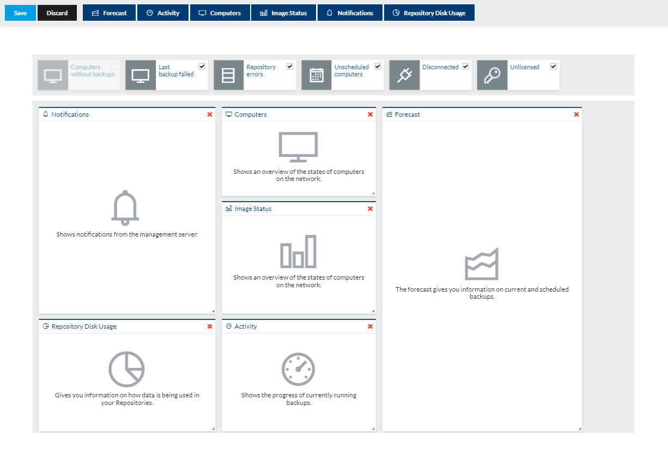
Task: Uncheck the Unlicensed checkbox
Action: (554, 66)
